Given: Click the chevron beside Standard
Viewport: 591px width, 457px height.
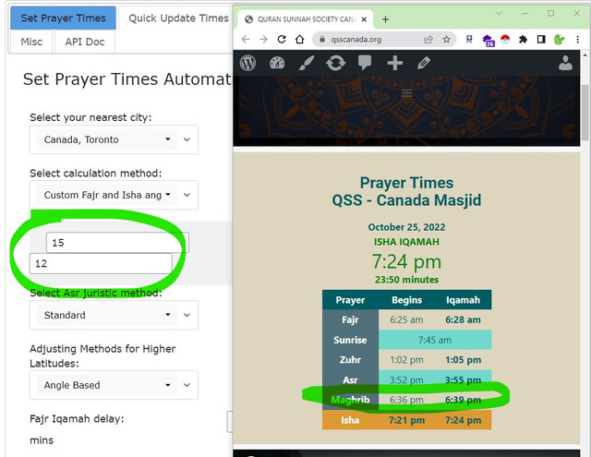Looking at the screenshot, I should [x=187, y=315].
